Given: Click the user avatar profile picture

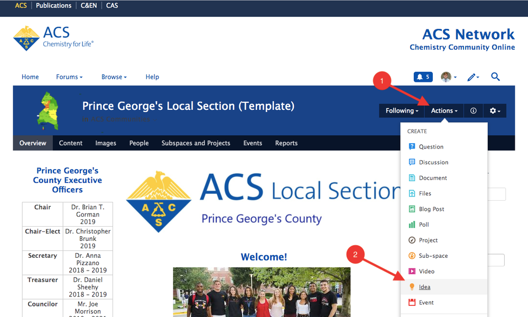Looking at the screenshot, I should click(x=447, y=77).
